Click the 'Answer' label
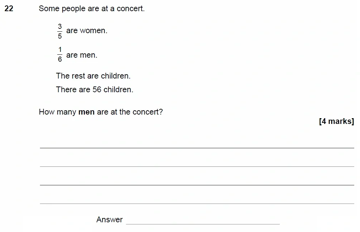The width and height of the screenshot is (360, 232). click(x=109, y=220)
